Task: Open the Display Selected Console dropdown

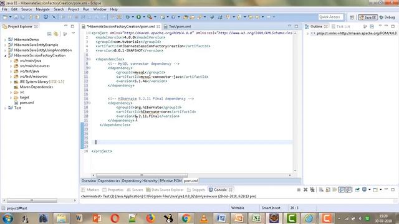Action: [x=369, y=190]
